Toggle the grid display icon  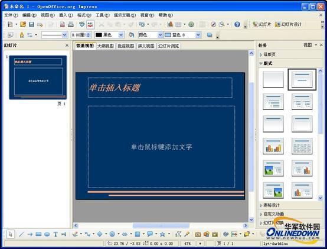pos(202,24)
